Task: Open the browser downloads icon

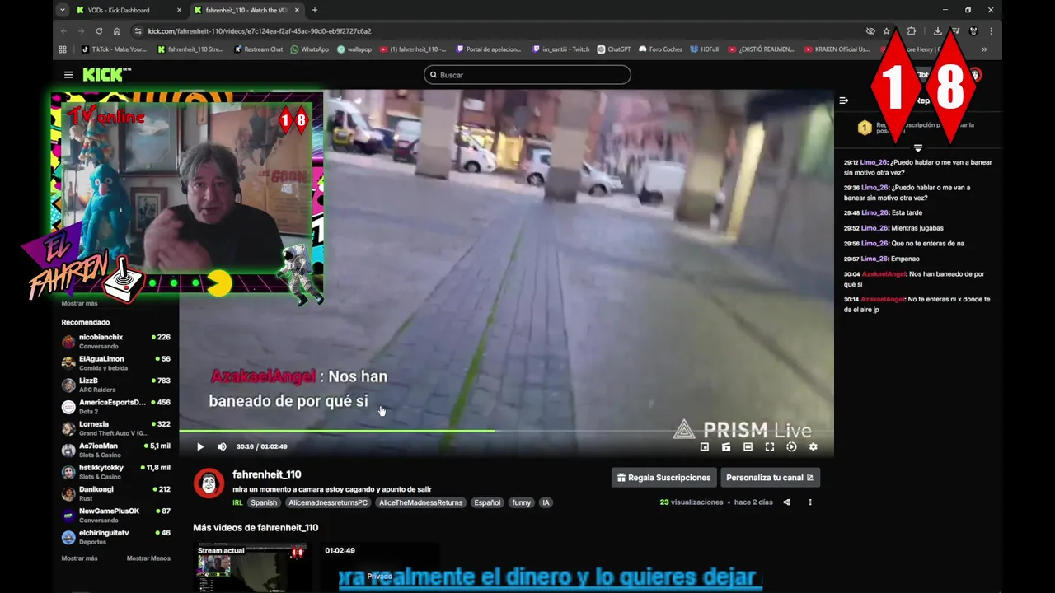Action: (938, 31)
